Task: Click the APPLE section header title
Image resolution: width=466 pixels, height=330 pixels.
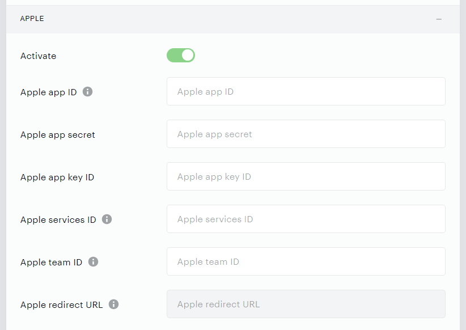Action: [32, 19]
